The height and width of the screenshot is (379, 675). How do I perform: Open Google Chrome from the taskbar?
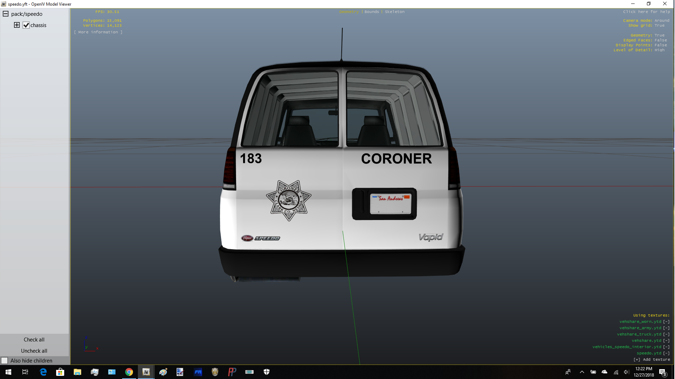coord(129,372)
